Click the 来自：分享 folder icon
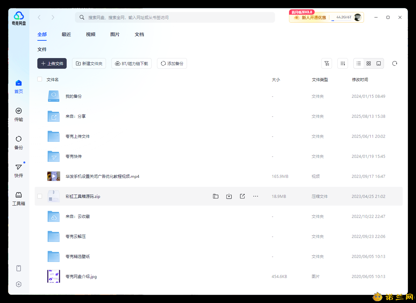This screenshot has width=416, height=303. point(54,116)
